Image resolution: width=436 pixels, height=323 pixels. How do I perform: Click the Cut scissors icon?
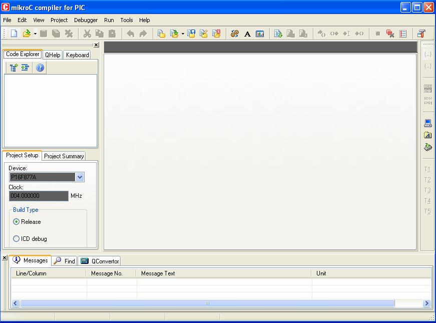point(87,34)
